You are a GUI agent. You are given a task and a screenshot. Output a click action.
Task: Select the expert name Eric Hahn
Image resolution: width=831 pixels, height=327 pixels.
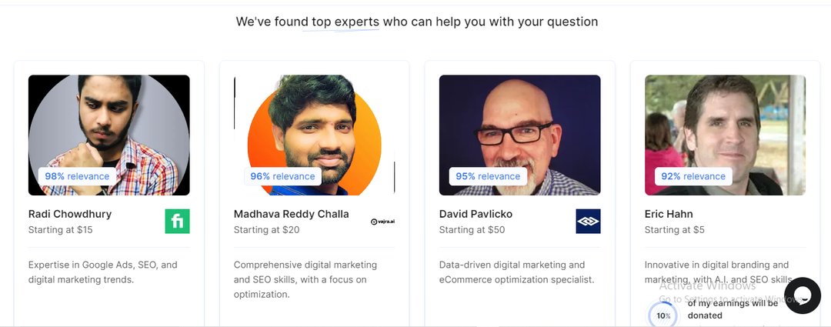(669, 214)
